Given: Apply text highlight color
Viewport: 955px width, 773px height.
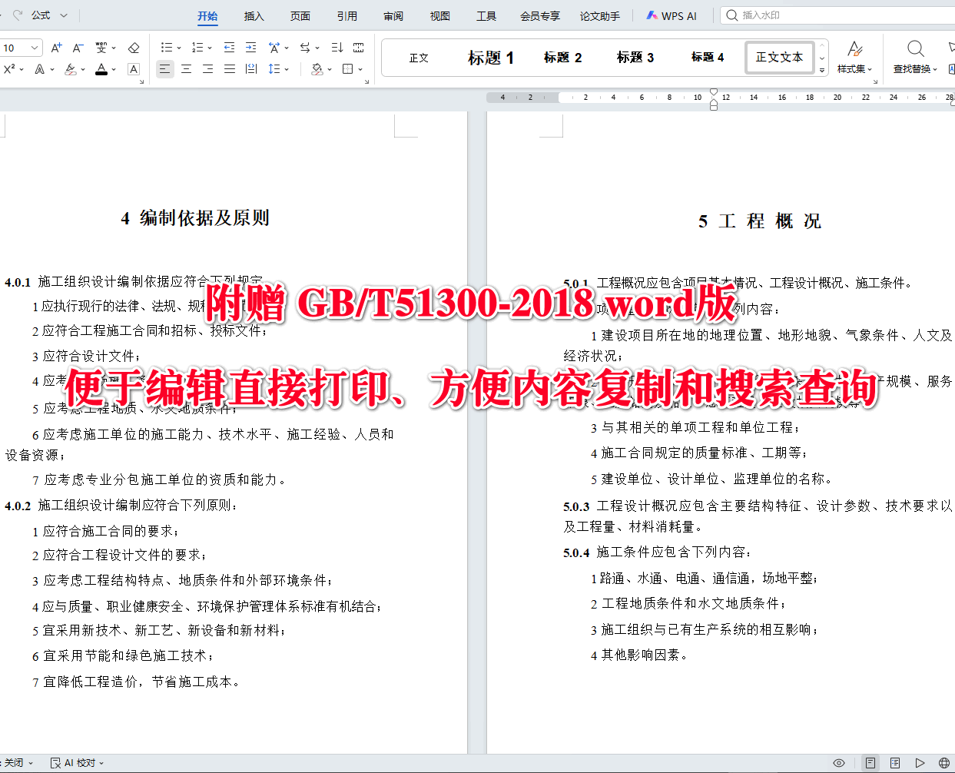Looking at the screenshot, I should click(x=71, y=69).
